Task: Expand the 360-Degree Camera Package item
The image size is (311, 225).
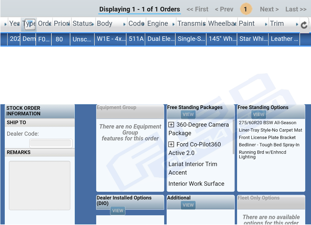Action: coord(171,125)
